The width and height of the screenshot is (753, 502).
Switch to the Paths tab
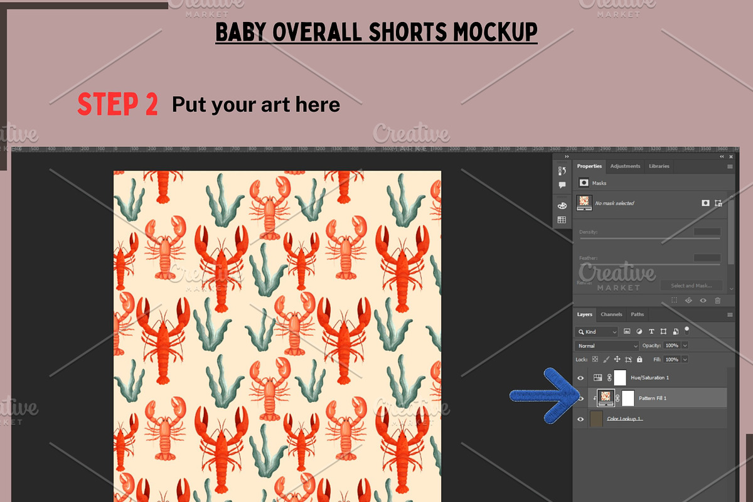(637, 314)
